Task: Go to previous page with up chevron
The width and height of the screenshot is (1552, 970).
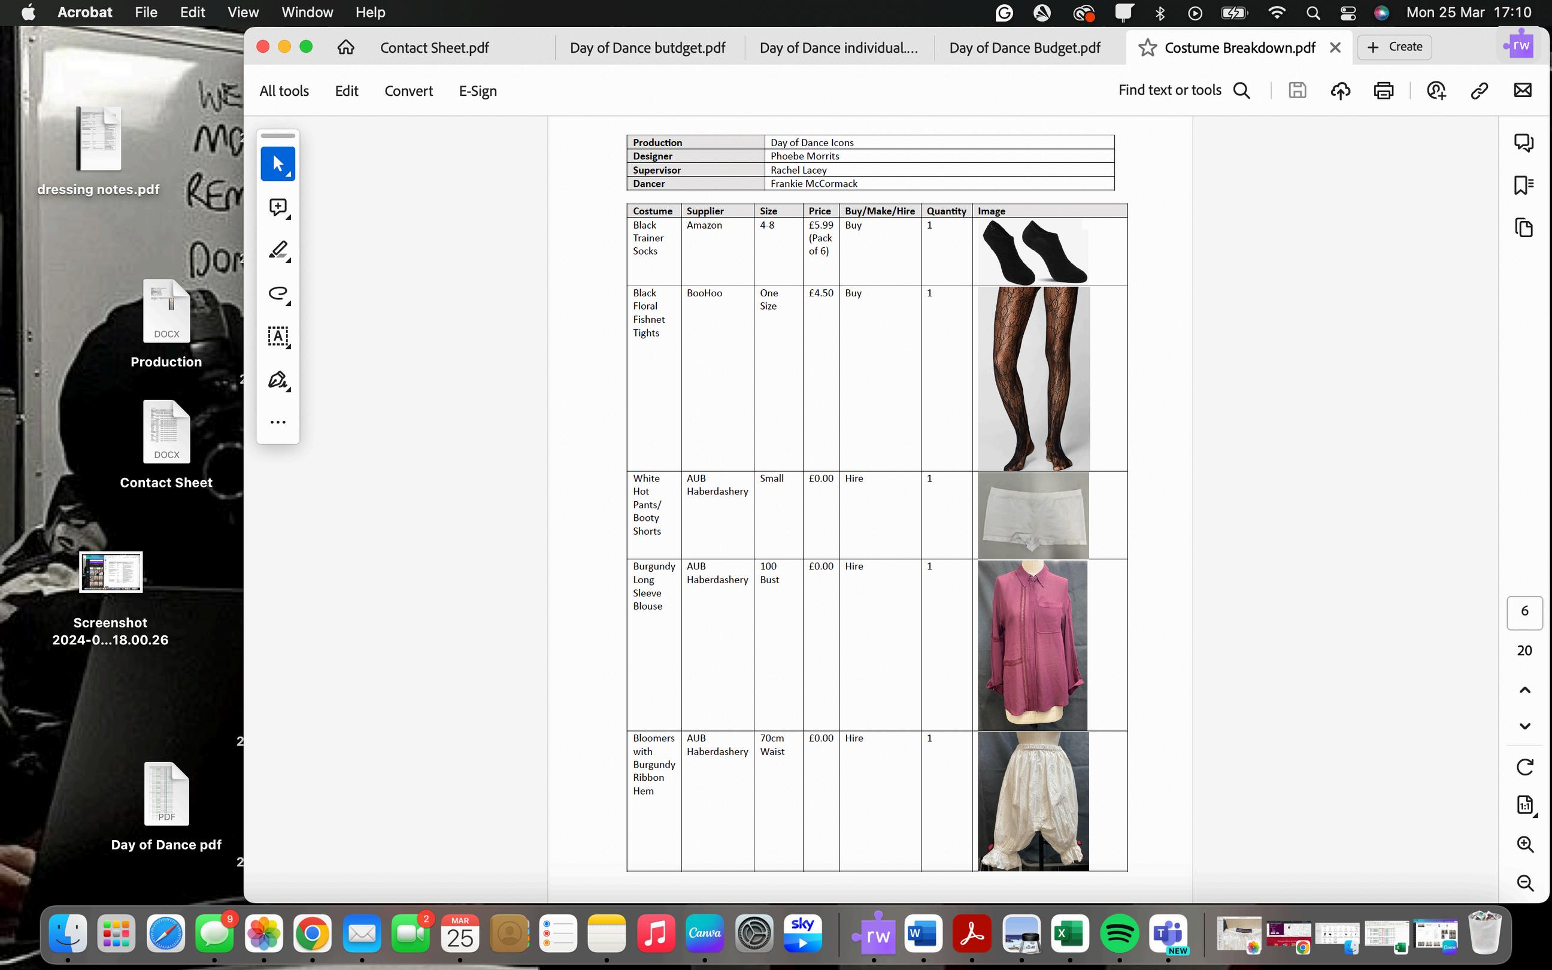Action: point(1524,690)
